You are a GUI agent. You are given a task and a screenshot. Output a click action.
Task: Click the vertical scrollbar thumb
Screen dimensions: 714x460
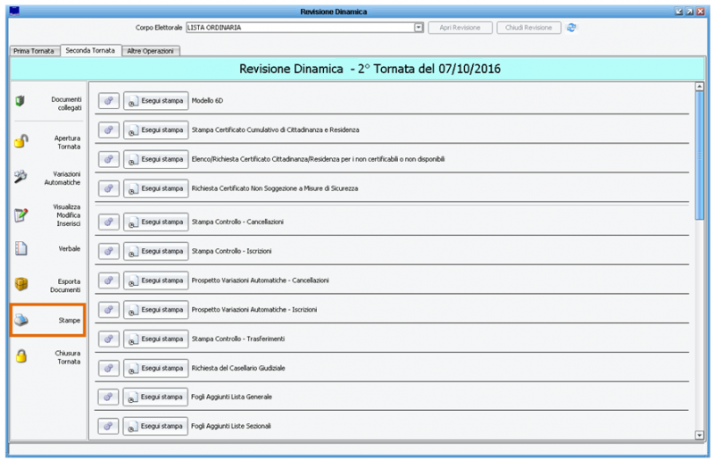pyautogui.click(x=700, y=155)
